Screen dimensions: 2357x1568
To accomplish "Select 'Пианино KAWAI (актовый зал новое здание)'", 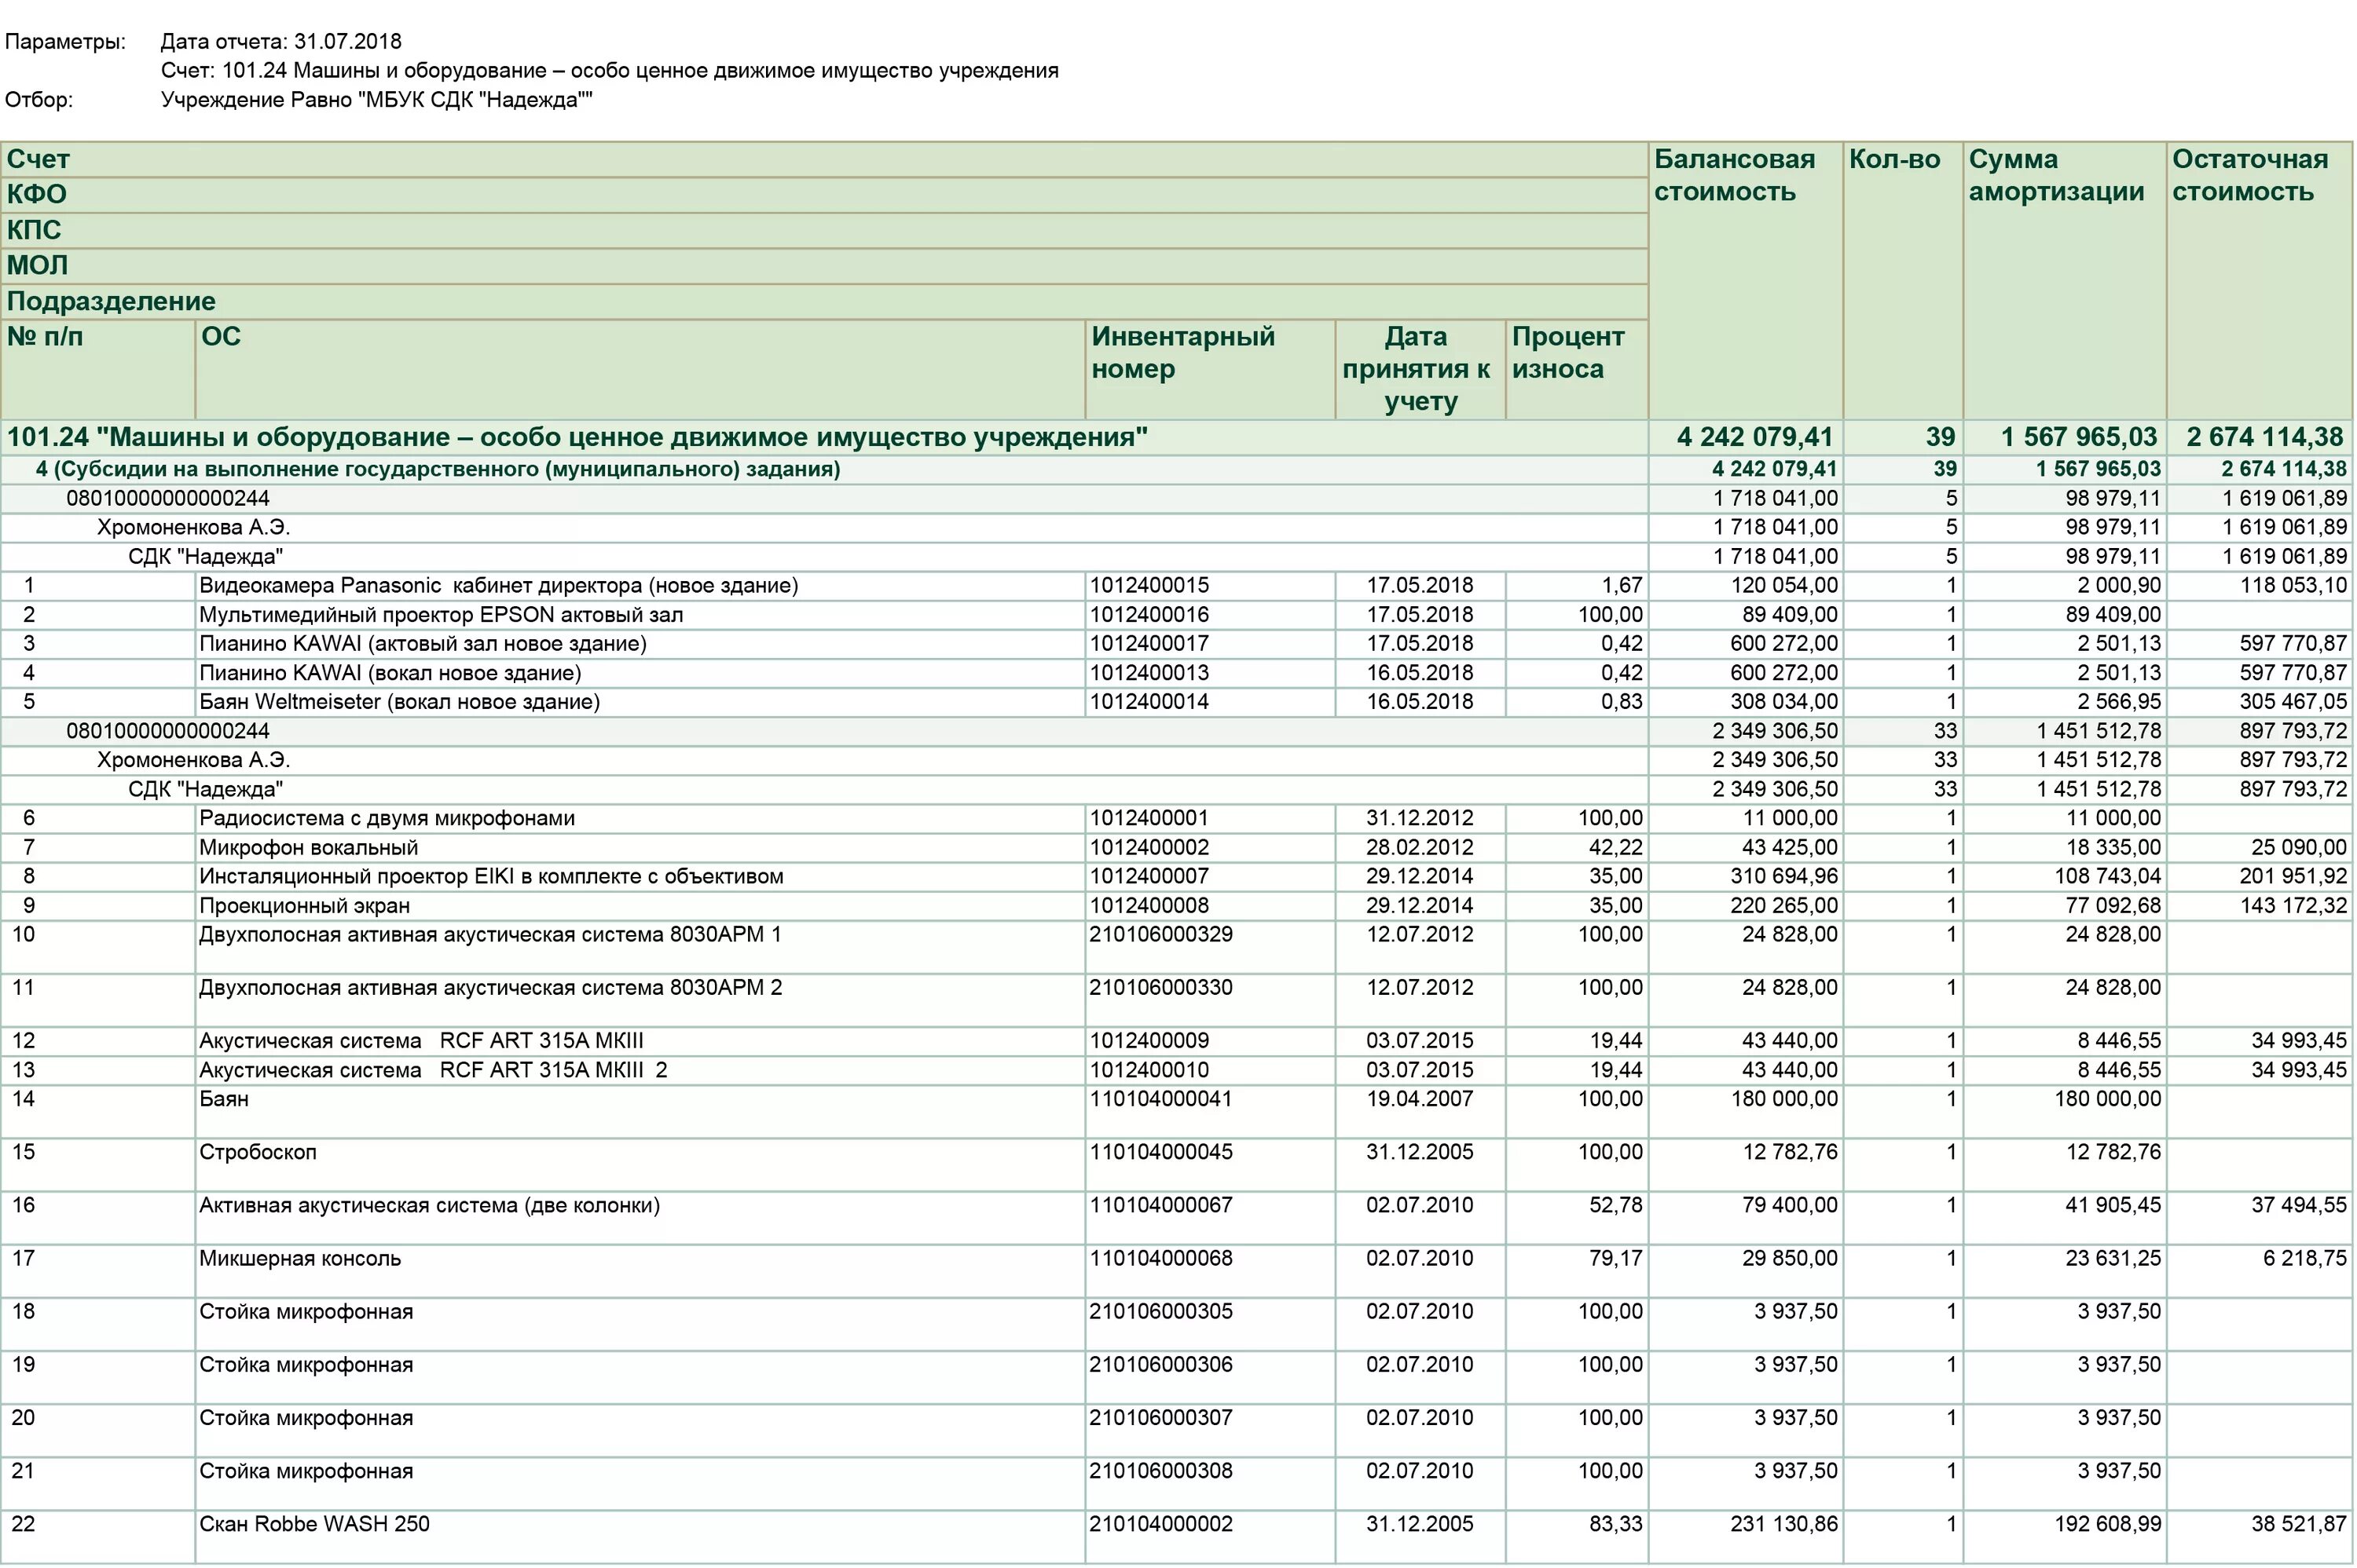I will [x=422, y=644].
